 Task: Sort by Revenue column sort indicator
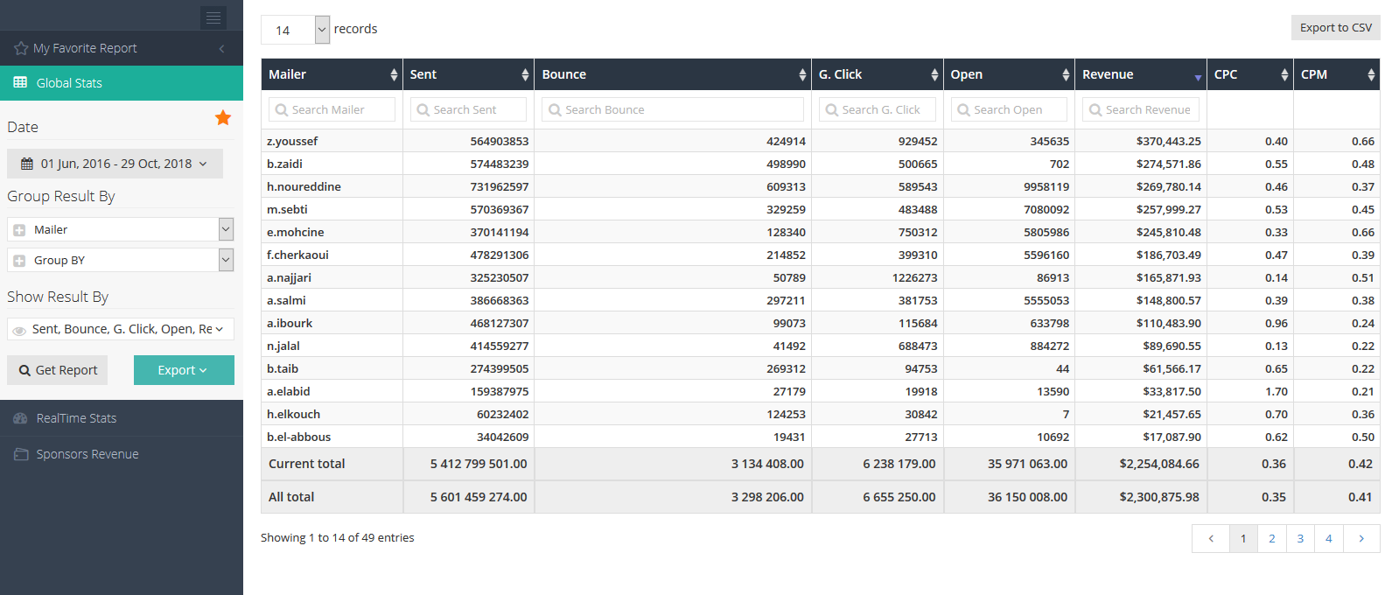point(1198,78)
